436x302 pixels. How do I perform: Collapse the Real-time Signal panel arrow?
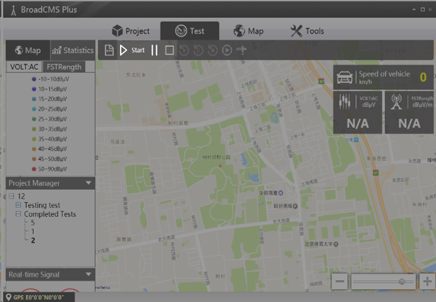[89, 274]
